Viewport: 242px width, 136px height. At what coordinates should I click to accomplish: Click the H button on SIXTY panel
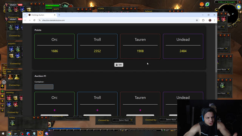86,9
